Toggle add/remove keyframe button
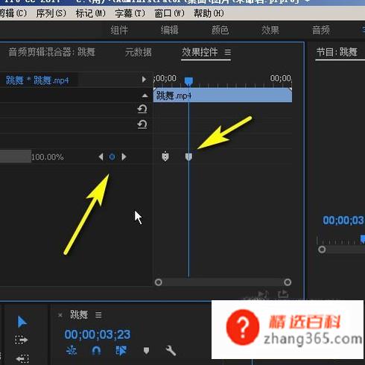Image resolution: width=365 pixels, height=365 pixels. 112,157
